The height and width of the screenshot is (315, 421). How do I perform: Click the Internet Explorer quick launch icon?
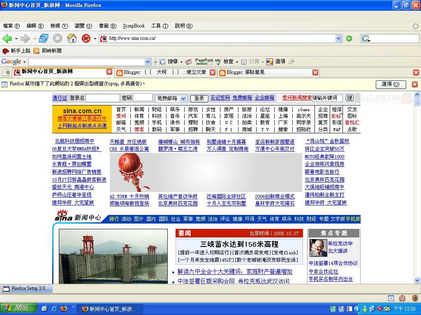[54, 309]
